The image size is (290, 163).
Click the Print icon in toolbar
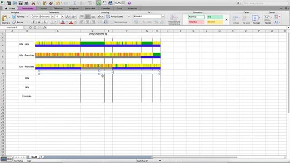26,3
